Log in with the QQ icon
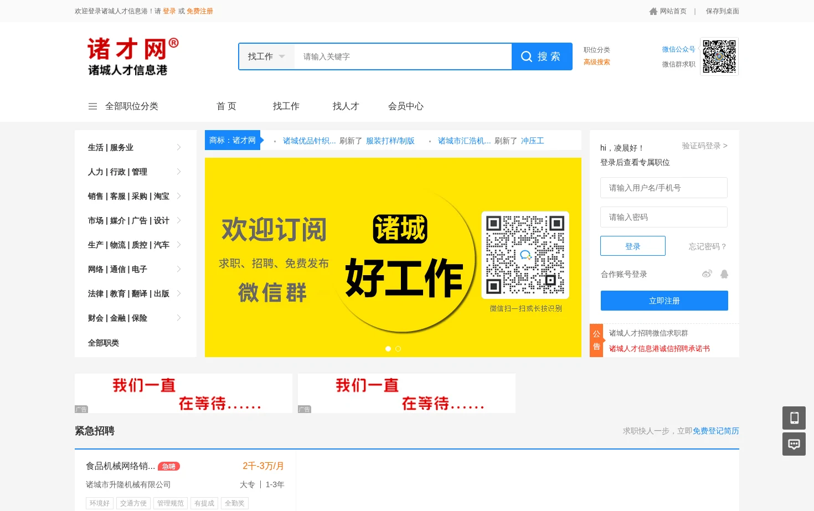Image resolution: width=814 pixels, height=511 pixels. (724, 274)
